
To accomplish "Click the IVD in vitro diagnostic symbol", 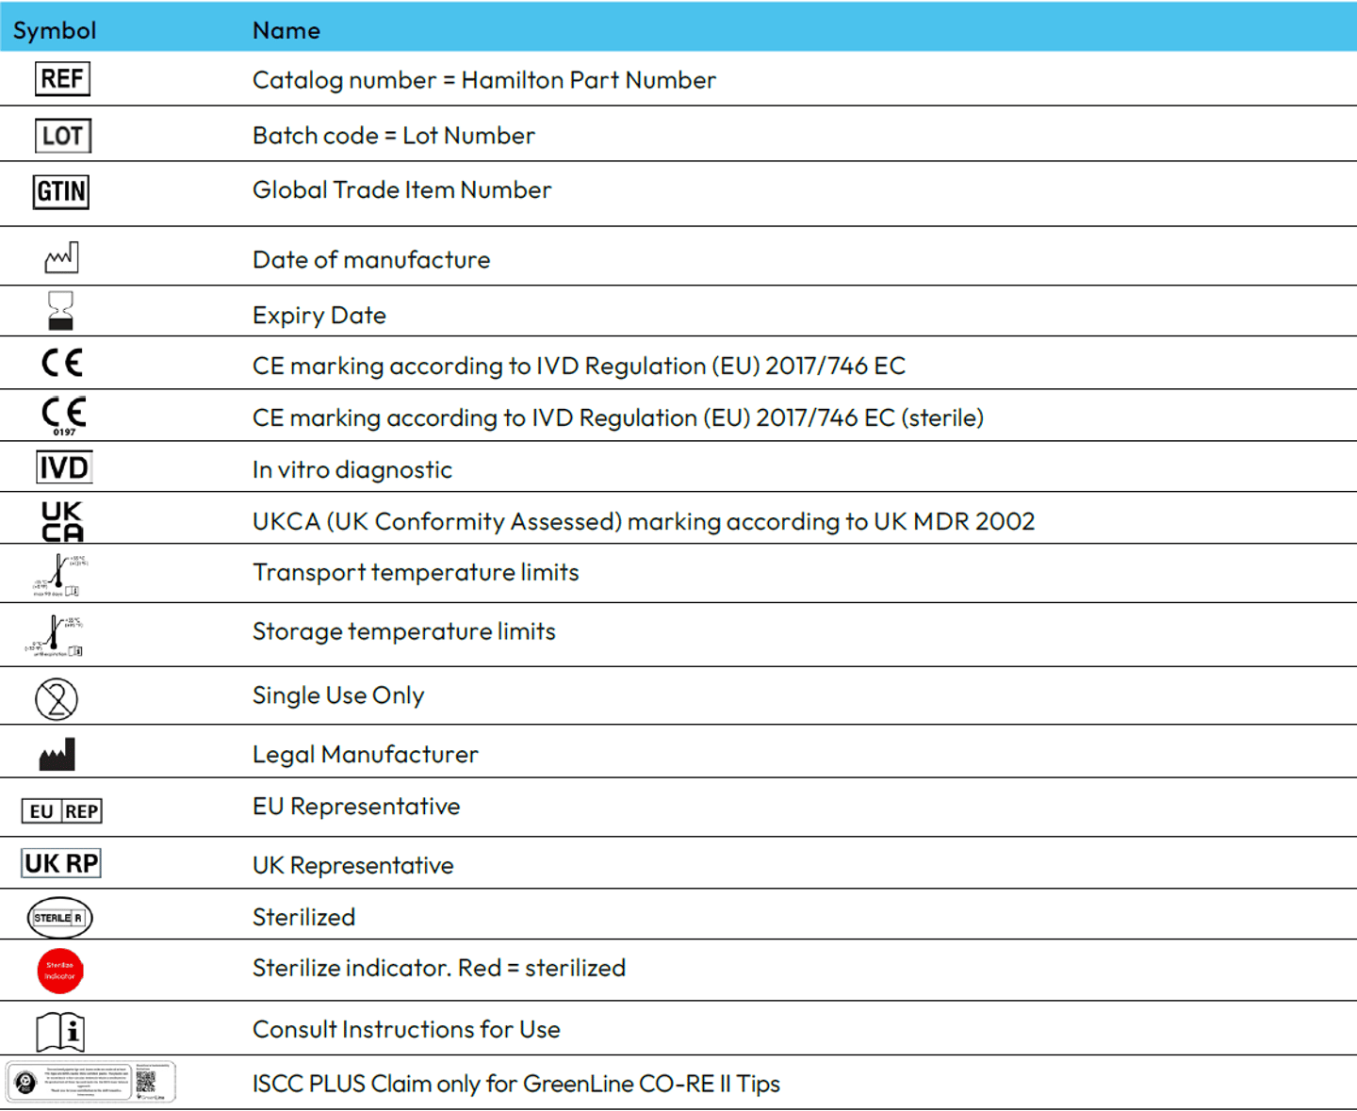I will pos(64,467).
